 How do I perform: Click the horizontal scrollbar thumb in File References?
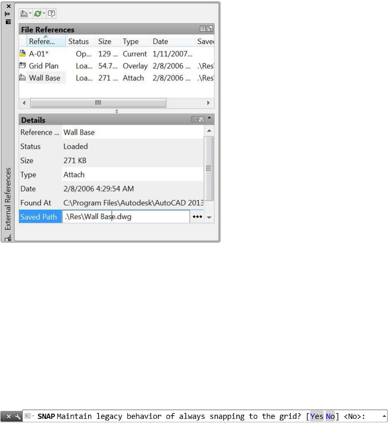coord(98,103)
